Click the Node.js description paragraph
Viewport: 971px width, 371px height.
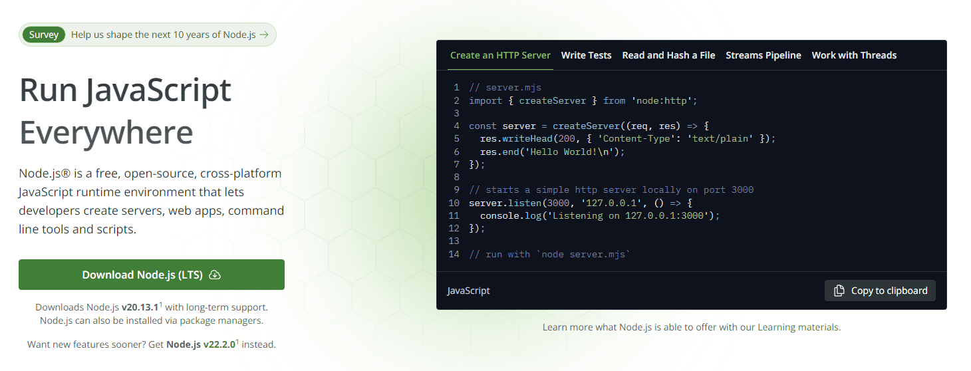click(x=152, y=201)
